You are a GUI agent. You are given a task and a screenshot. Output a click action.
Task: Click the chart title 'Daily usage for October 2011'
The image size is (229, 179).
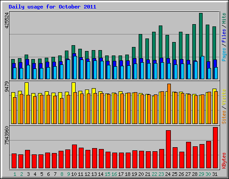[x=52, y=7]
